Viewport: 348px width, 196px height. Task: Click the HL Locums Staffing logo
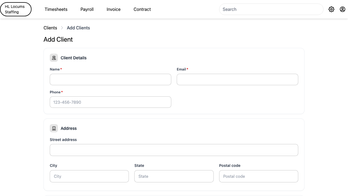[x=16, y=9]
